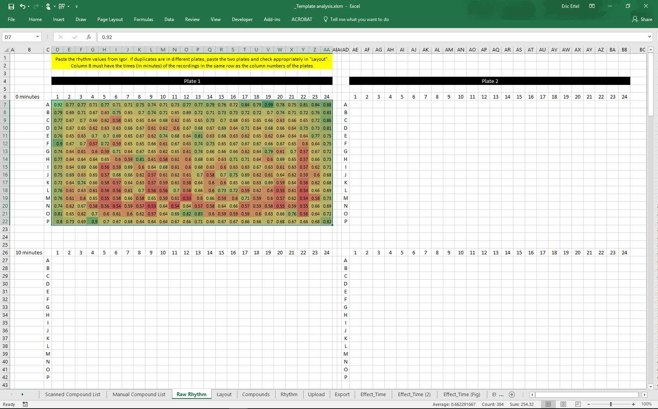The height and width of the screenshot is (409, 658).
Task: Switch to Page Break Preview icon
Action: click(x=578, y=404)
